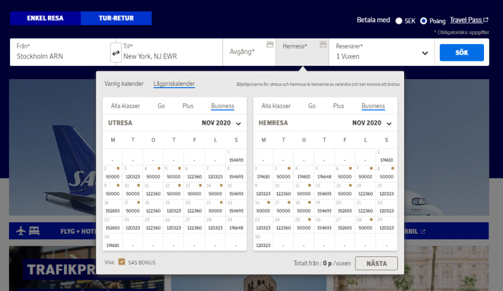Click the Avgång departure date field
This screenshot has width=503, height=291.
[x=249, y=52]
